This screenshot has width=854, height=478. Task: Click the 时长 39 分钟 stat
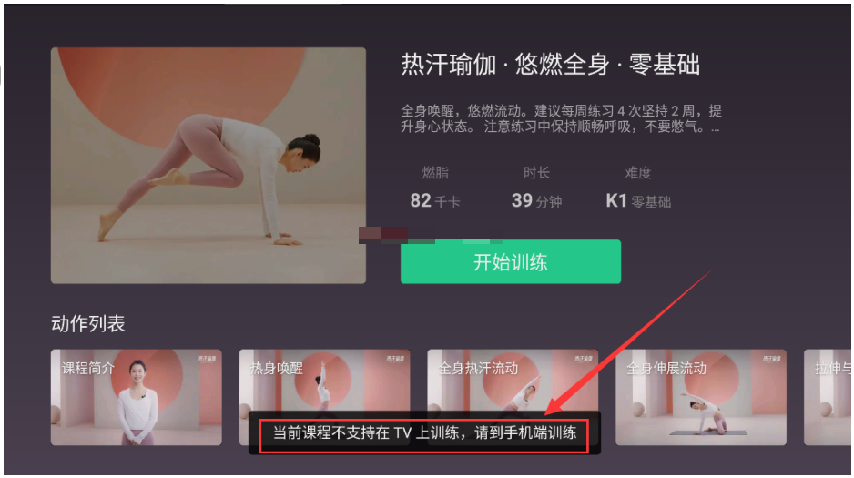[536, 188]
